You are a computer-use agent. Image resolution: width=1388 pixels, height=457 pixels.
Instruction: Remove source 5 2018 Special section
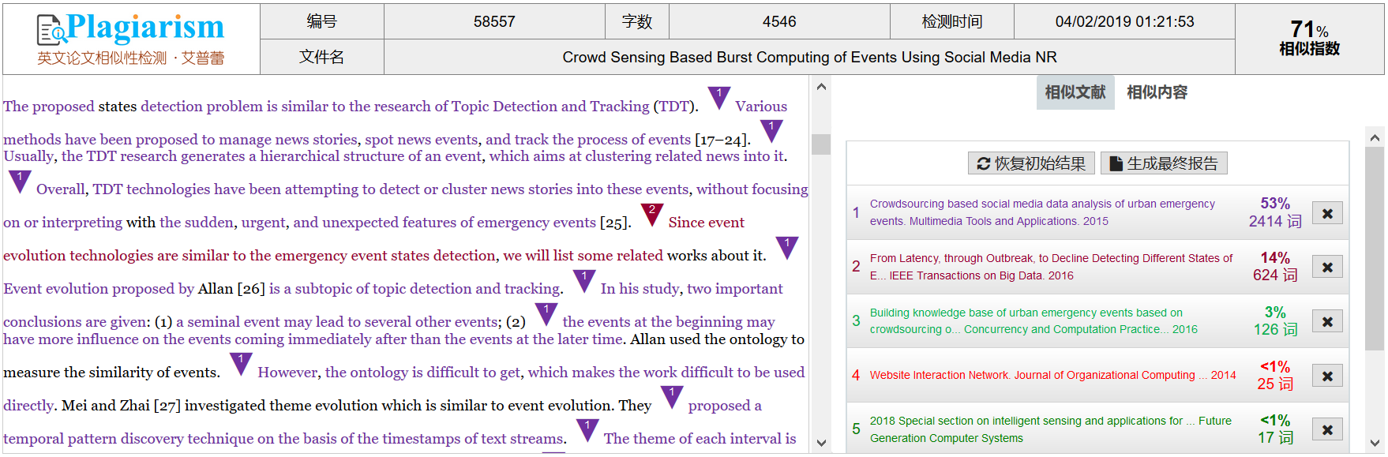coord(1327,429)
